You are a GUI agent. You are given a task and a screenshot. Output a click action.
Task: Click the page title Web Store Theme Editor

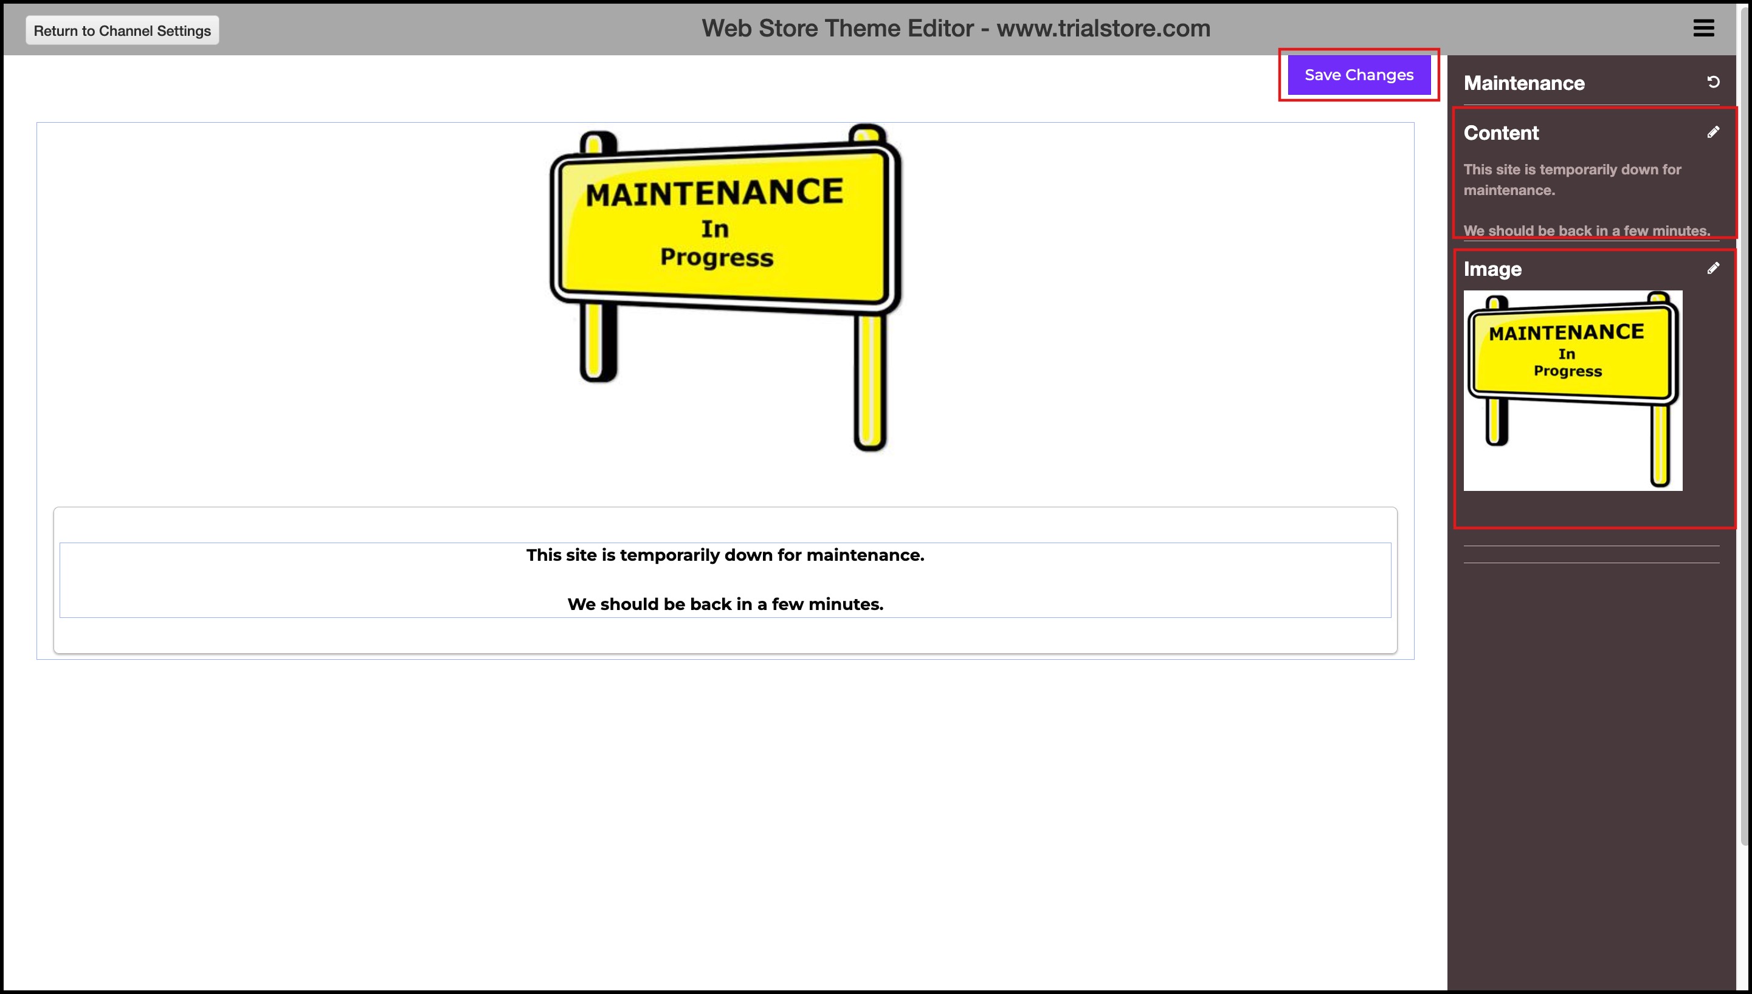click(x=956, y=28)
